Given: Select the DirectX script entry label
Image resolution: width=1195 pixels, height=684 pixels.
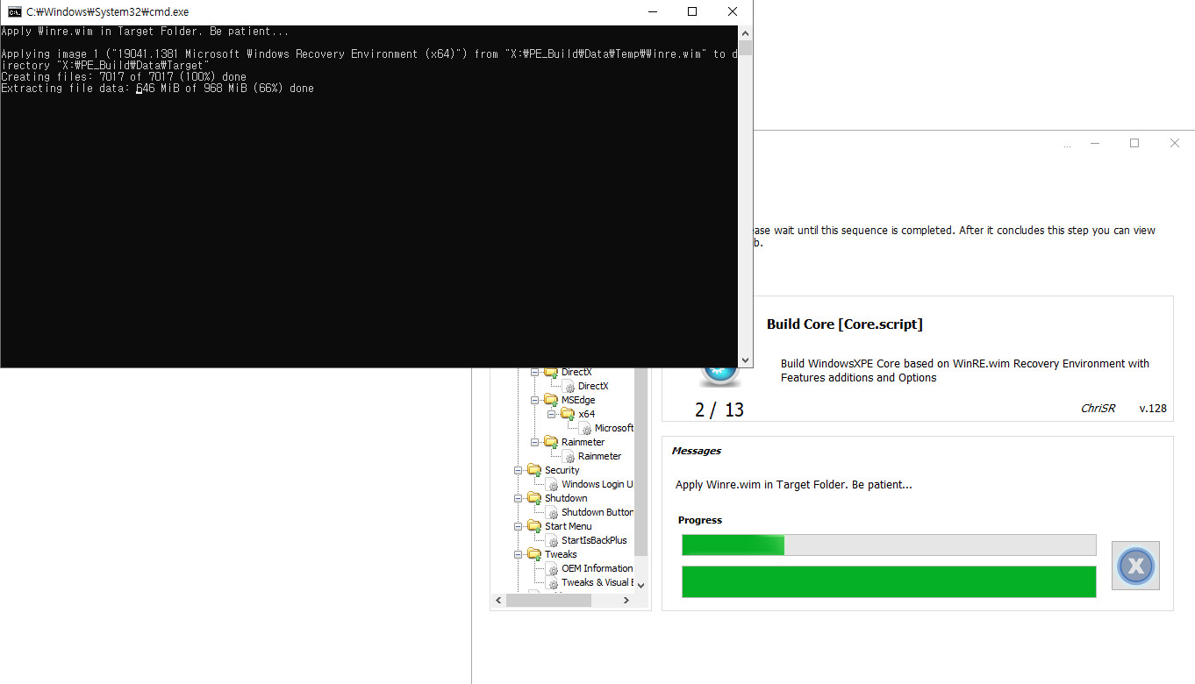Looking at the screenshot, I should pos(593,387).
